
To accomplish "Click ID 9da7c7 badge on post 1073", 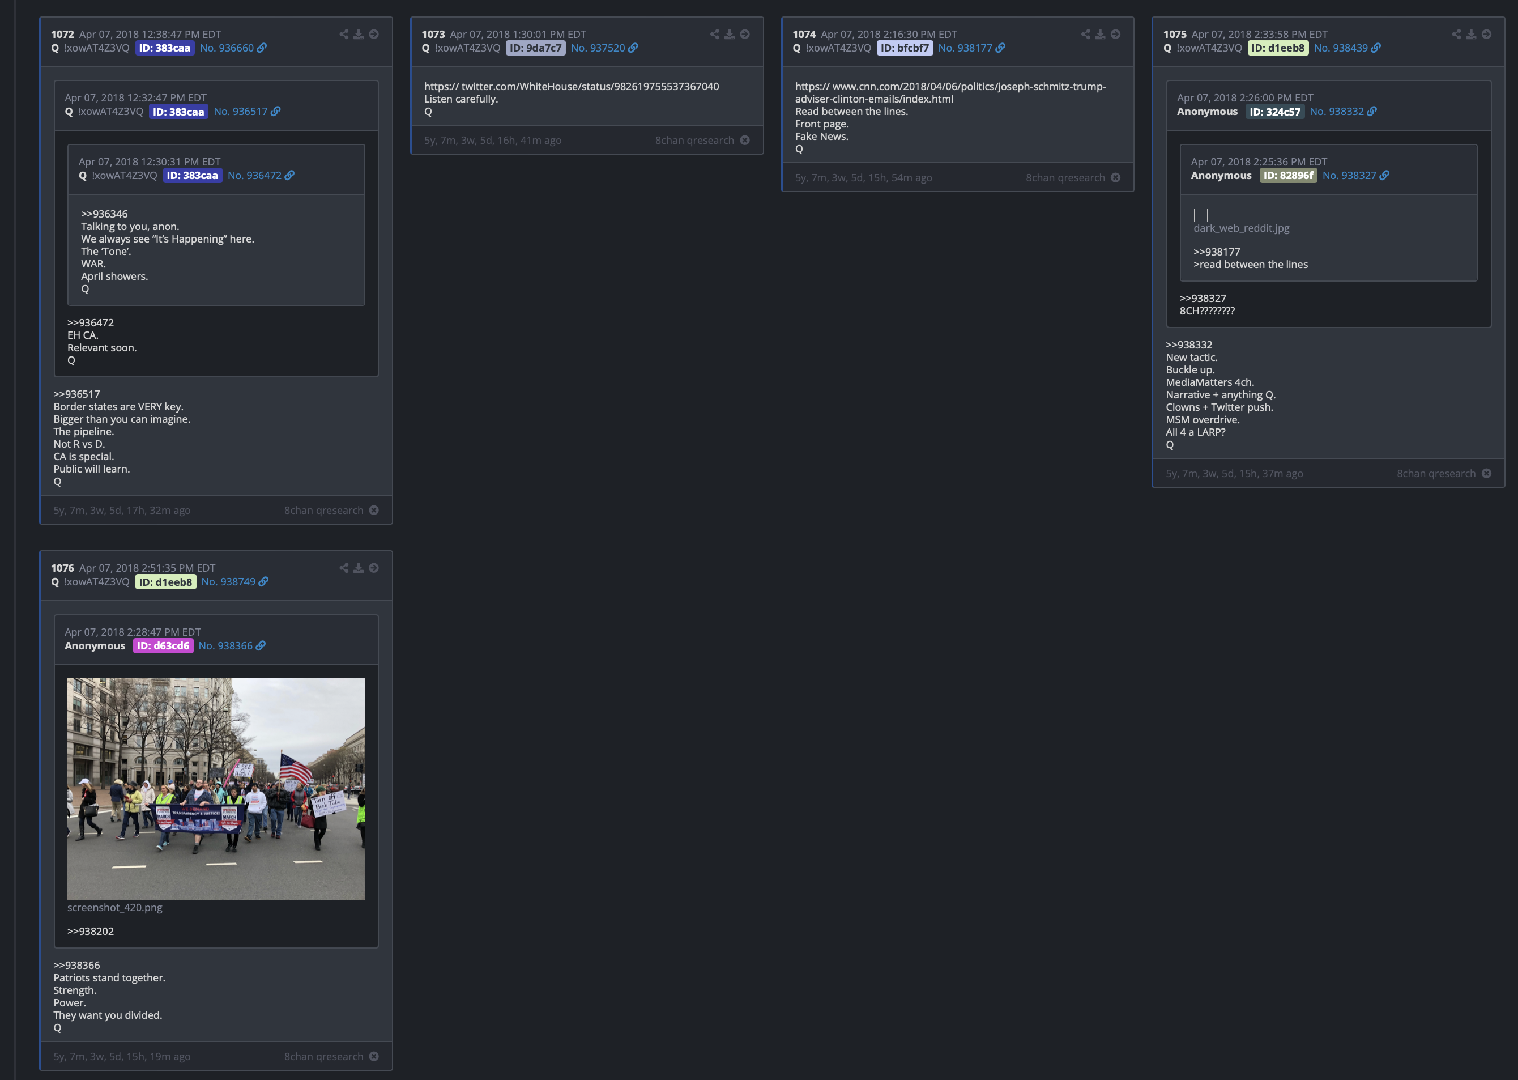I will [x=535, y=48].
